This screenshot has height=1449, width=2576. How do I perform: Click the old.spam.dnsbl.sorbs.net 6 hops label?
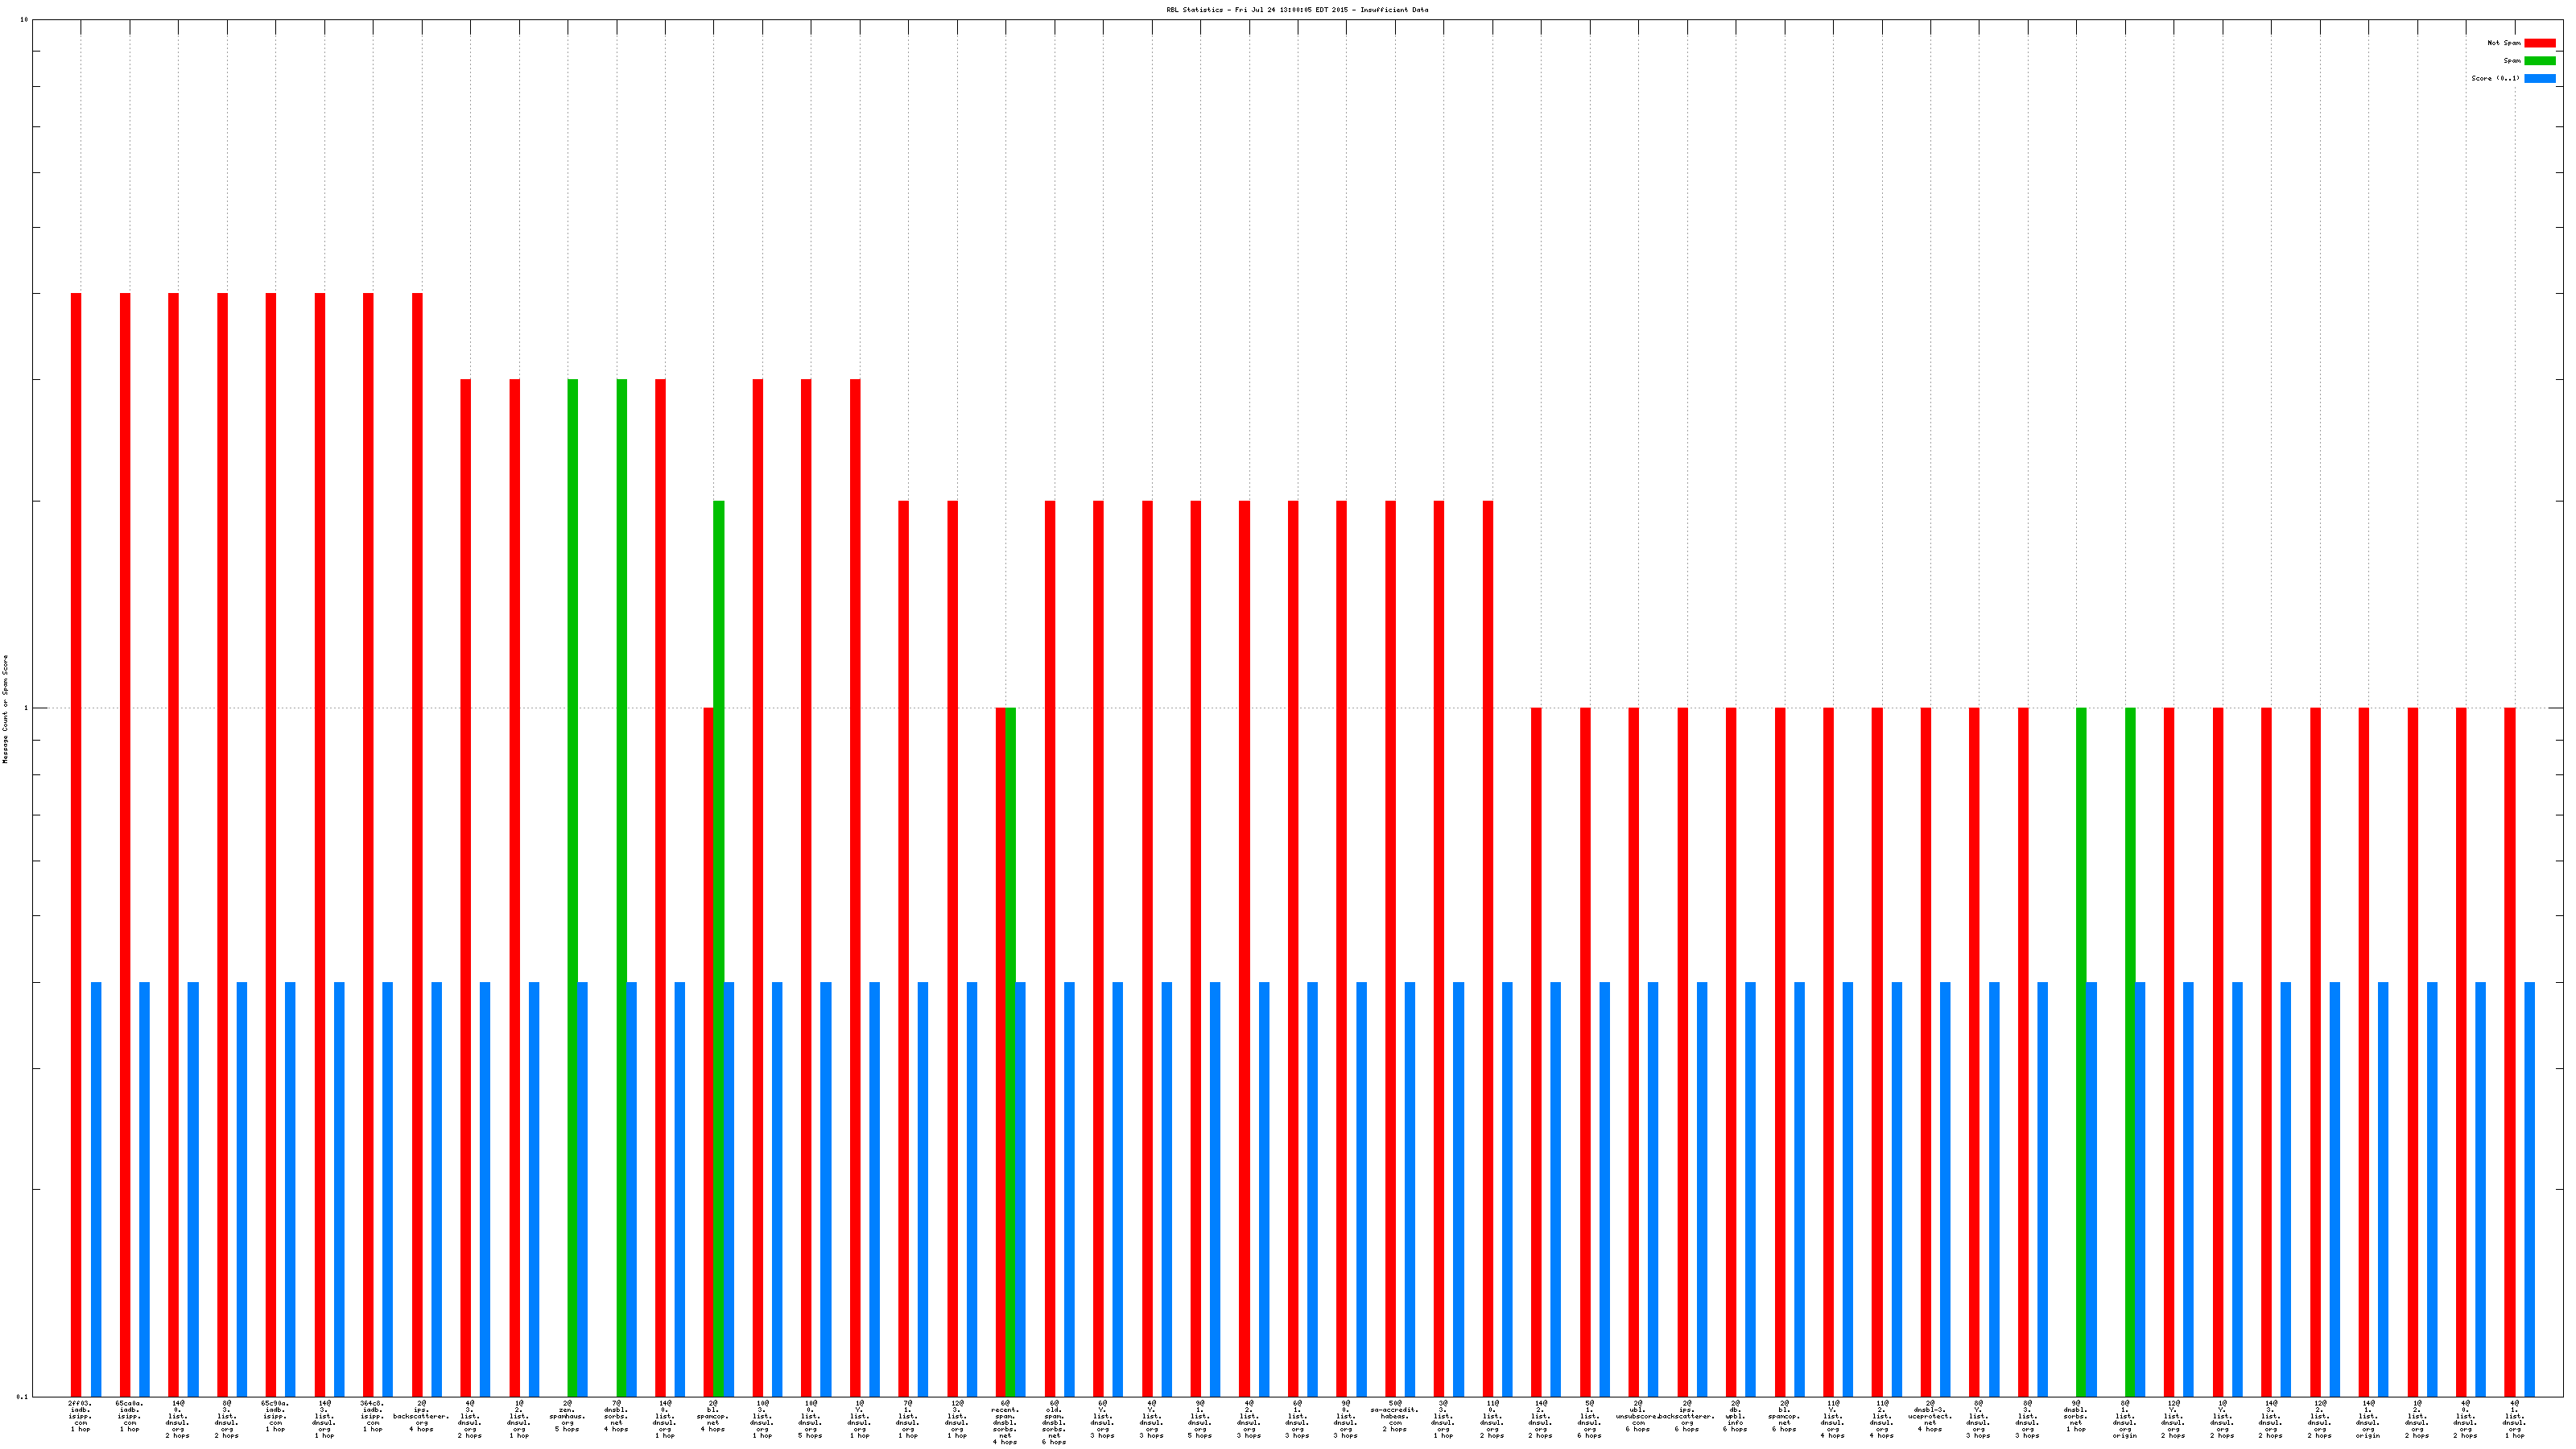pyautogui.click(x=1053, y=1422)
